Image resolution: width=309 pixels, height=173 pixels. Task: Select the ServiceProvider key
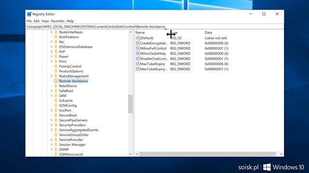pos(71,140)
